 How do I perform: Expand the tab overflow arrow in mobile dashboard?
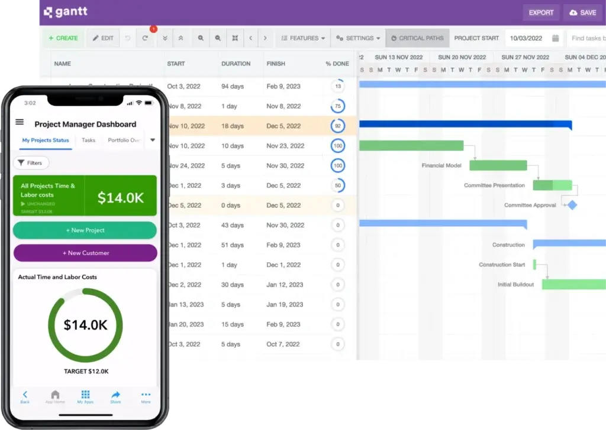point(153,141)
